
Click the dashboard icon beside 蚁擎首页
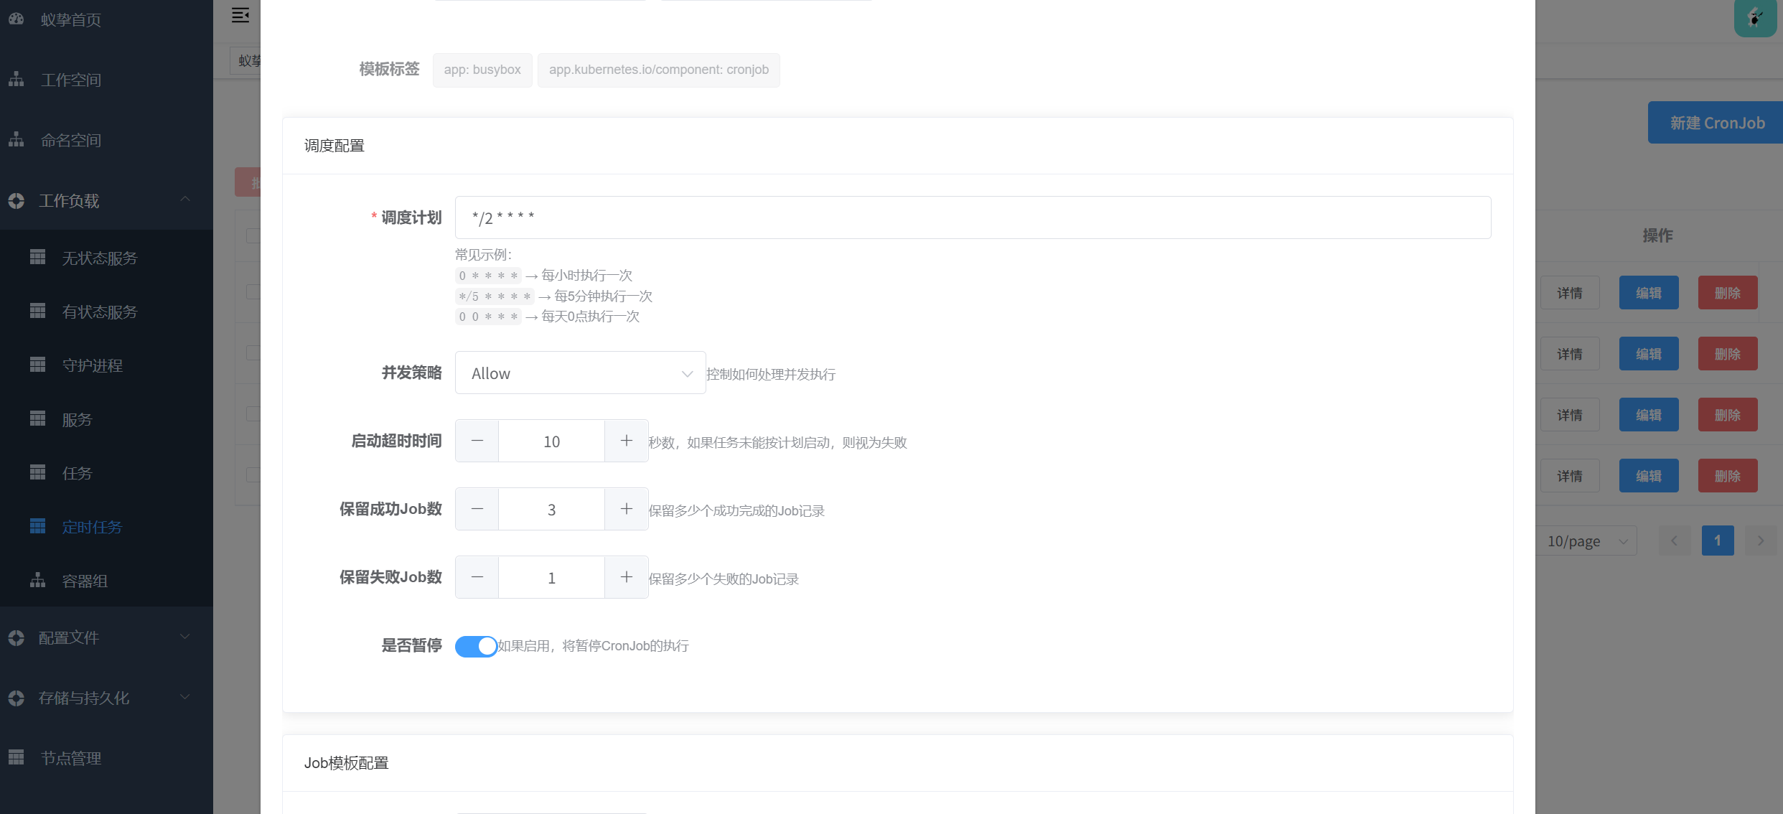coord(17,19)
